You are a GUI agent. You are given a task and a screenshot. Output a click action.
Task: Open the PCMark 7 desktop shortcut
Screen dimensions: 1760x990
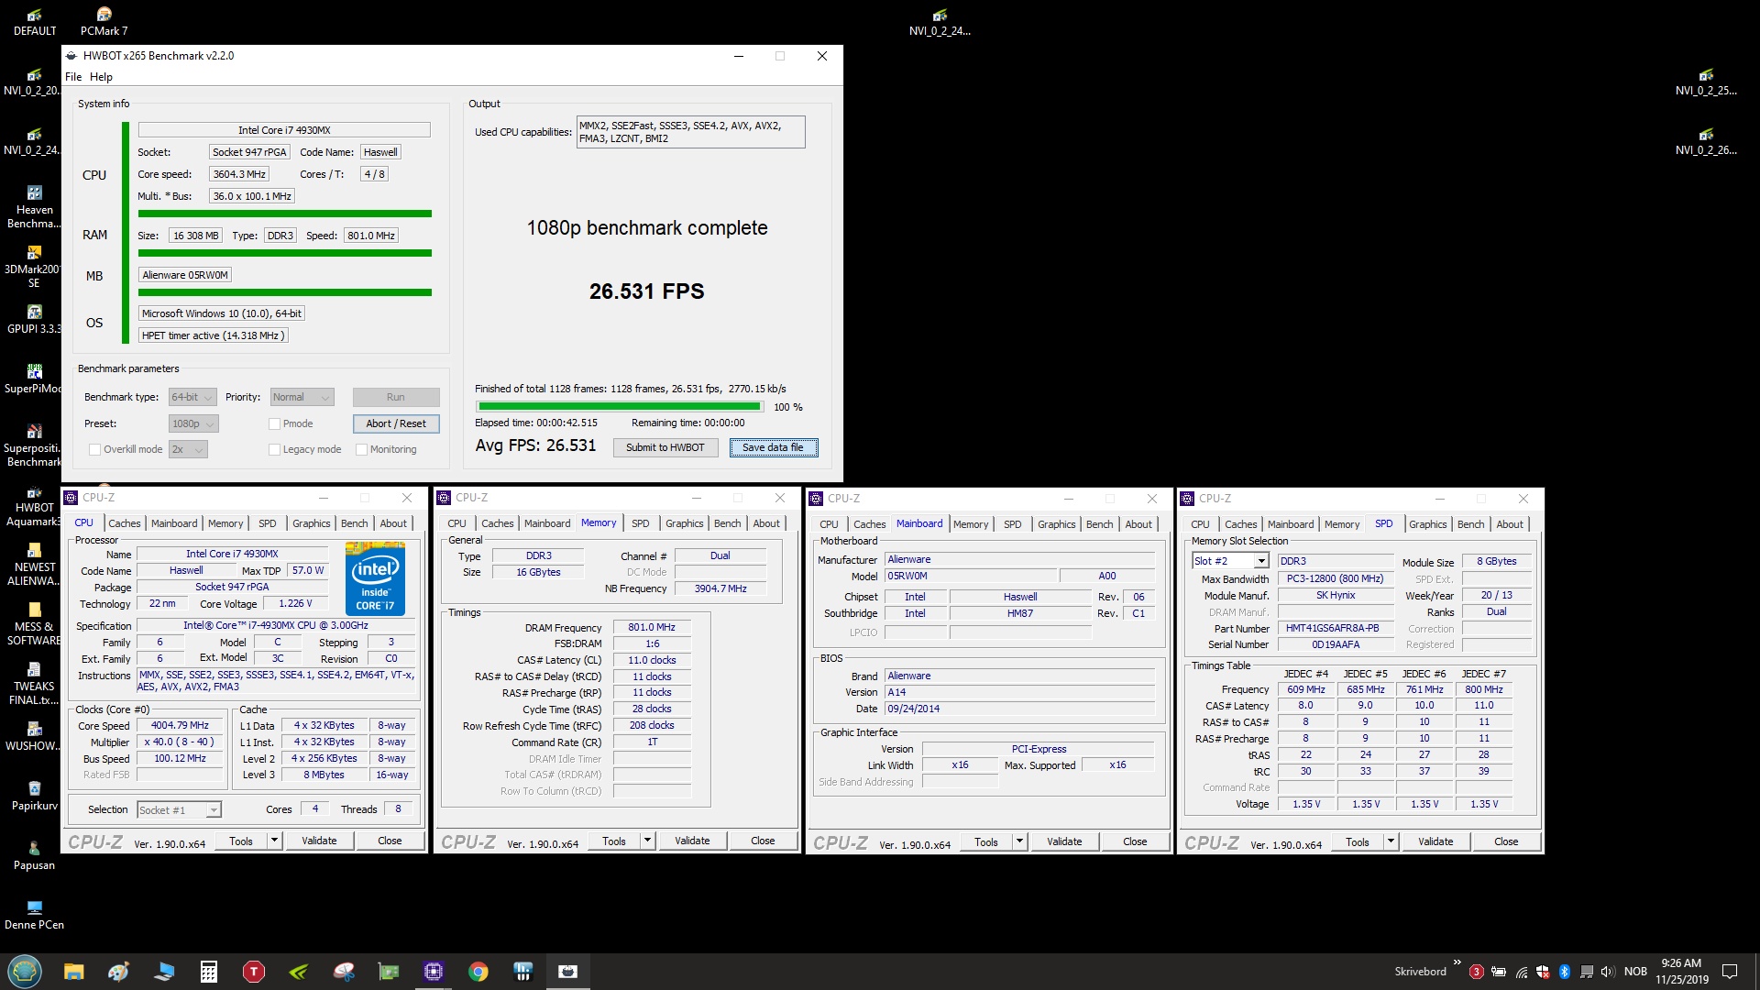(104, 21)
